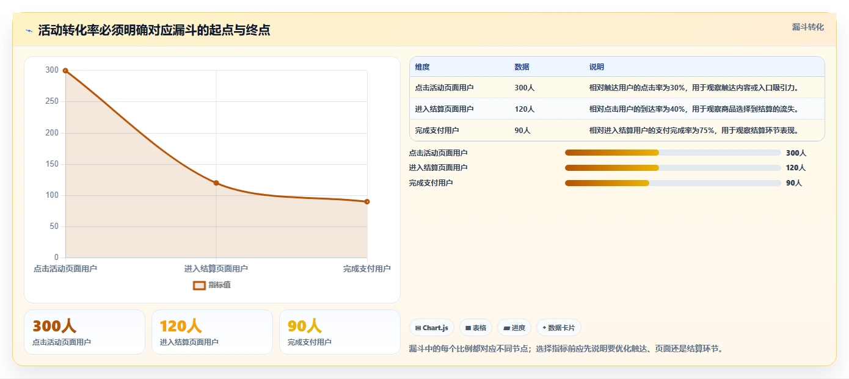The width and height of the screenshot is (849, 379).
Task: Click the y-axis value 250
Action: (x=53, y=101)
